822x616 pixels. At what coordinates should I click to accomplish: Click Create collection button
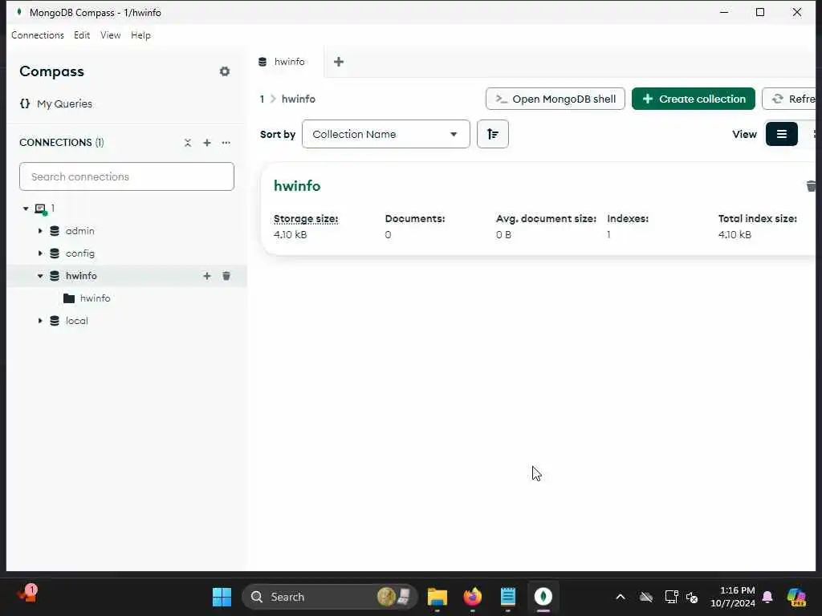pyautogui.click(x=693, y=99)
